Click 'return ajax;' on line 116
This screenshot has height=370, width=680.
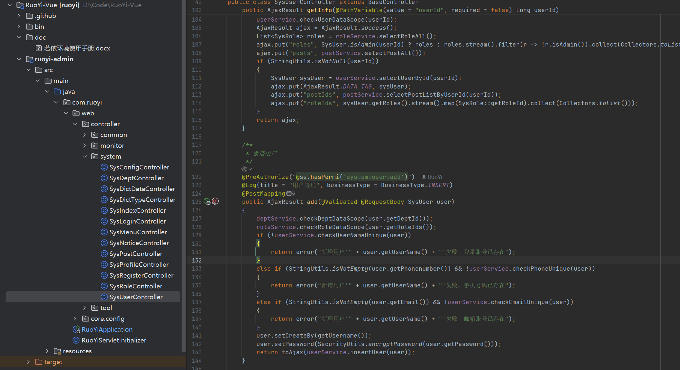coord(278,120)
